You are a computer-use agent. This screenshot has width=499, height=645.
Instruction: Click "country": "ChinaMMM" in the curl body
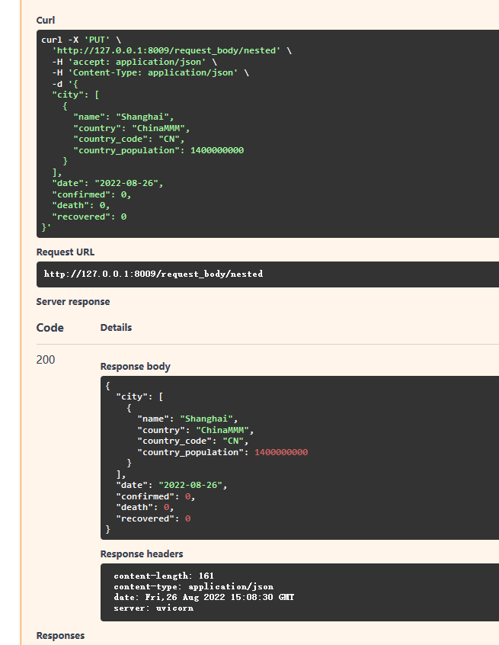pyautogui.click(x=132, y=128)
